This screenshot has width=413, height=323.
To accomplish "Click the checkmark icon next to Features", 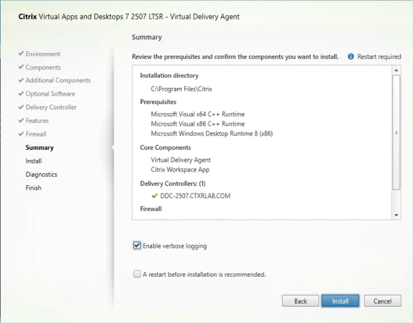I will (20, 120).
